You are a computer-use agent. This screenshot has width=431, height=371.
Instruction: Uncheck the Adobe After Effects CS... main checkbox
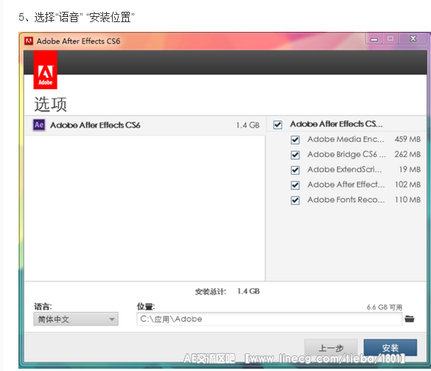278,125
